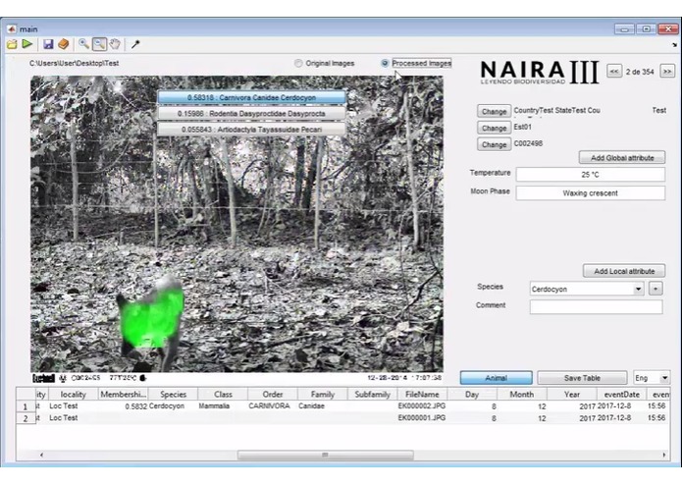This screenshot has width=682, height=485.
Task: Click the EK000001.JPG file name cell
Action: click(x=422, y=418)
